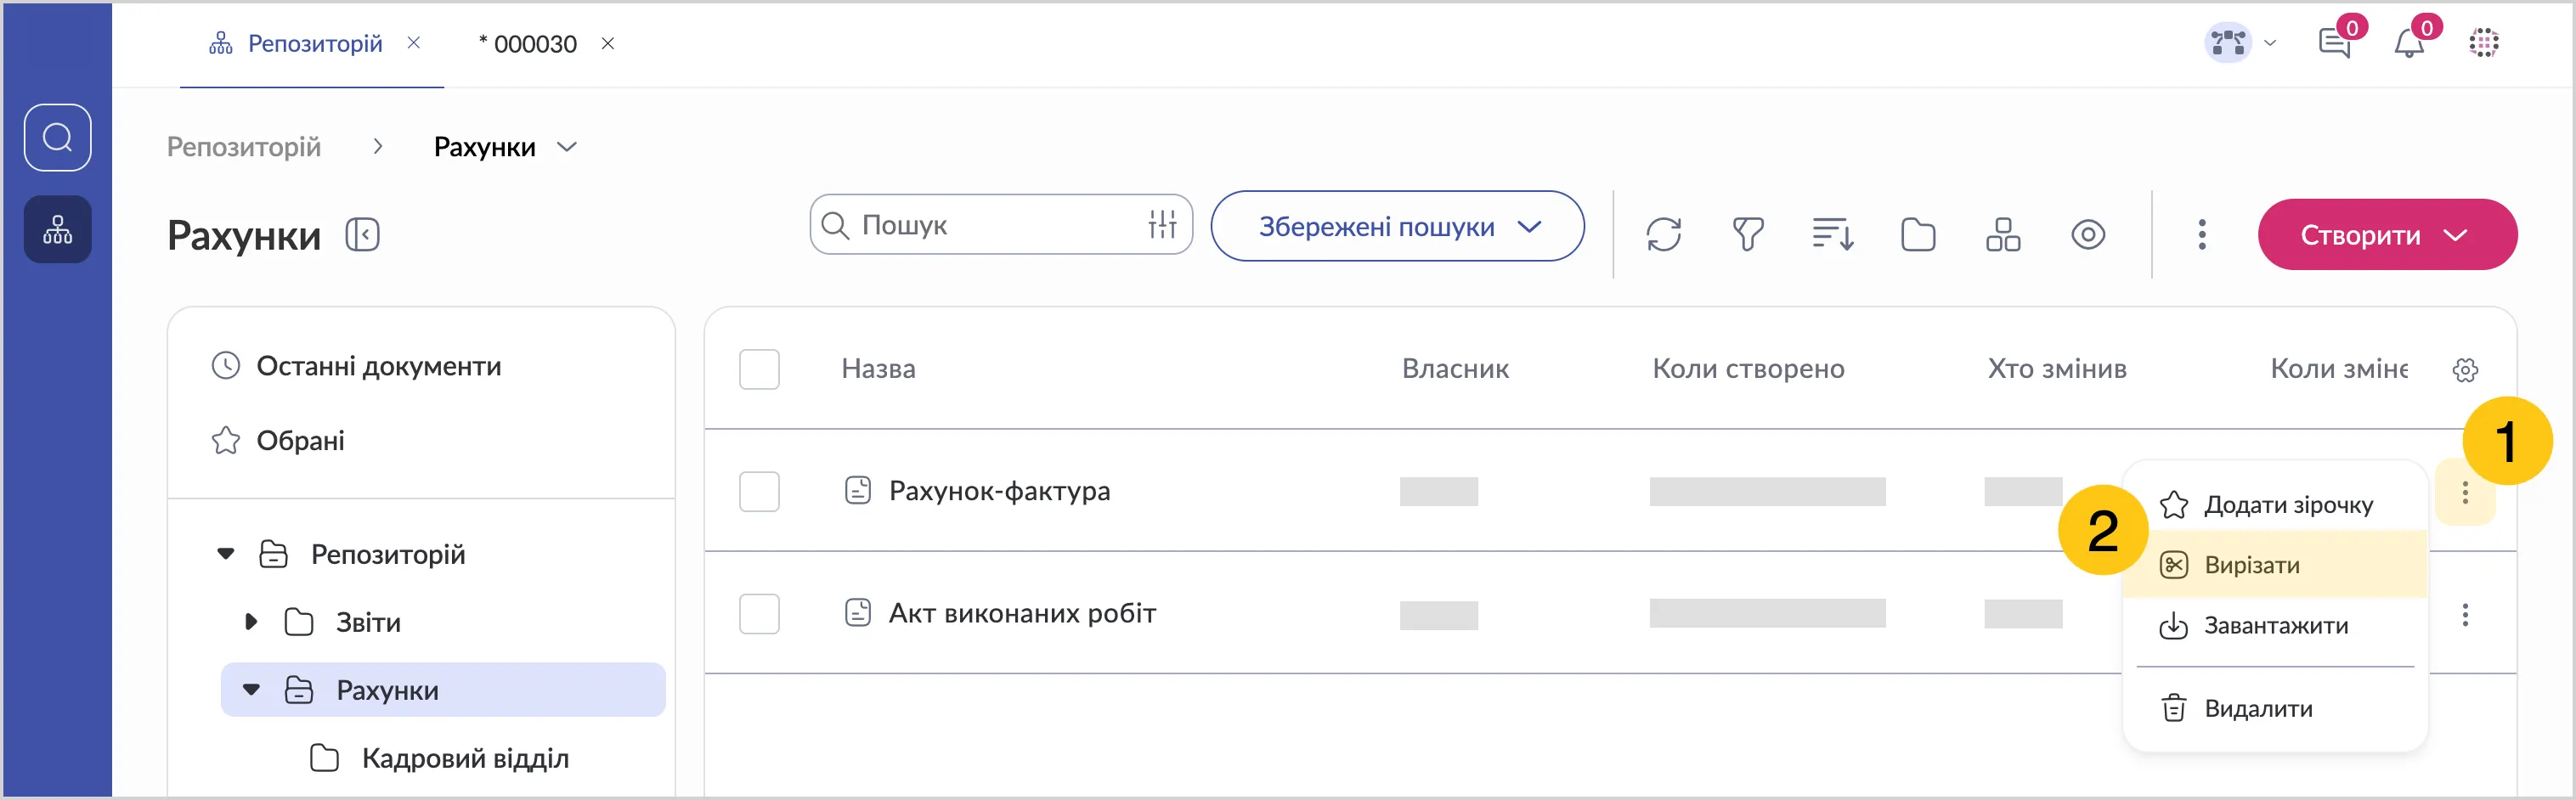The width and height of the screenshot is (2576, 800).
Task: Expand the Звіти folder in tree
Action: pyautogui.click(x=251, y=622)
